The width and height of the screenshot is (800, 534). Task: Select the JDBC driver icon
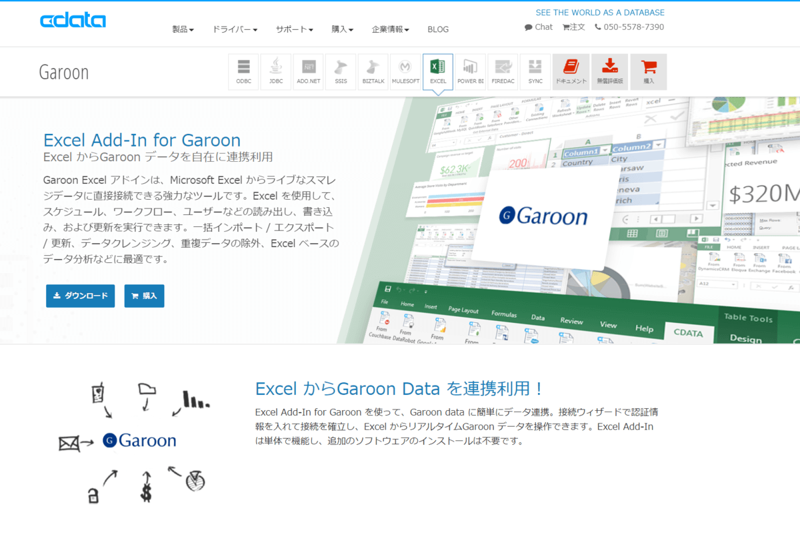276,72
